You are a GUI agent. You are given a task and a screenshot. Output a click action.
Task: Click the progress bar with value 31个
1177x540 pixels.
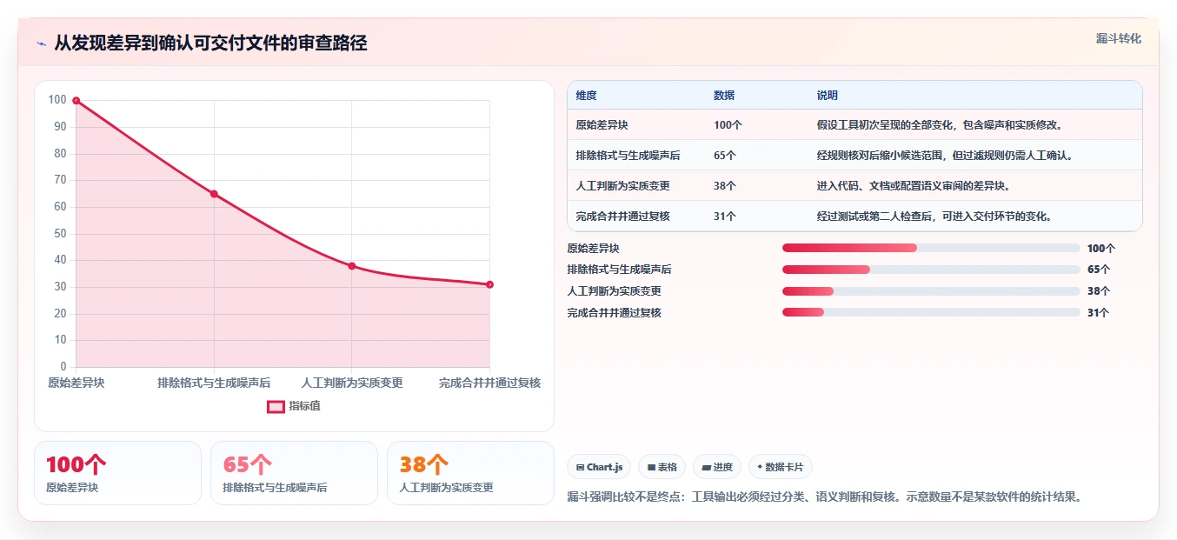coord(931,312)
